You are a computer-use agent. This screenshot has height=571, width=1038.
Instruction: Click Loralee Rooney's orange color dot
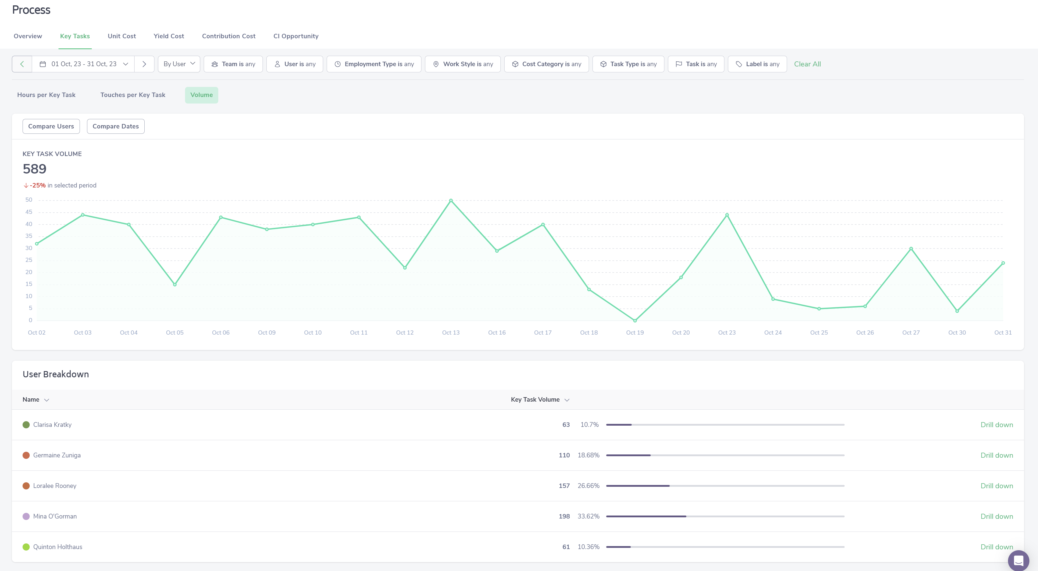[26, 486]
